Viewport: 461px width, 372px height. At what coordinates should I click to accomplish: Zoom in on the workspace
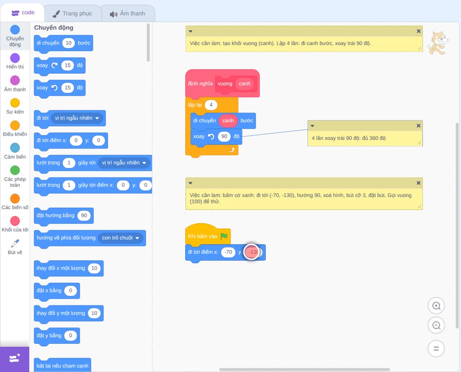pyautogui.click(x=436, y=306)
